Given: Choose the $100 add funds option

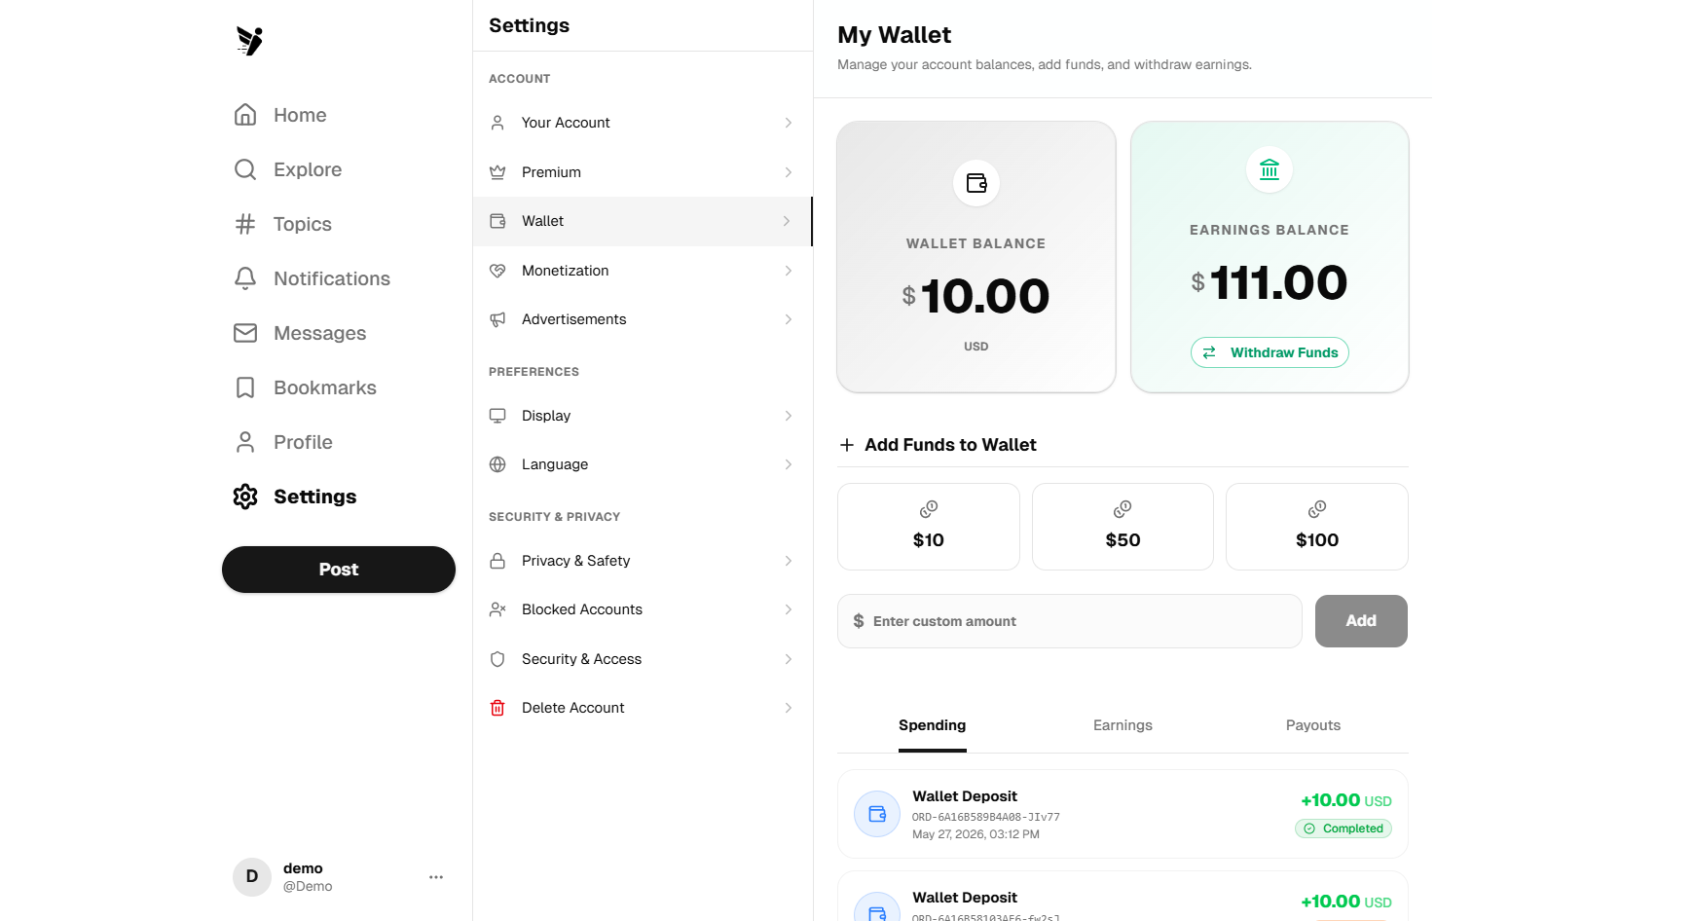Looking at the screenshot, I should [x=1317, y=527].
